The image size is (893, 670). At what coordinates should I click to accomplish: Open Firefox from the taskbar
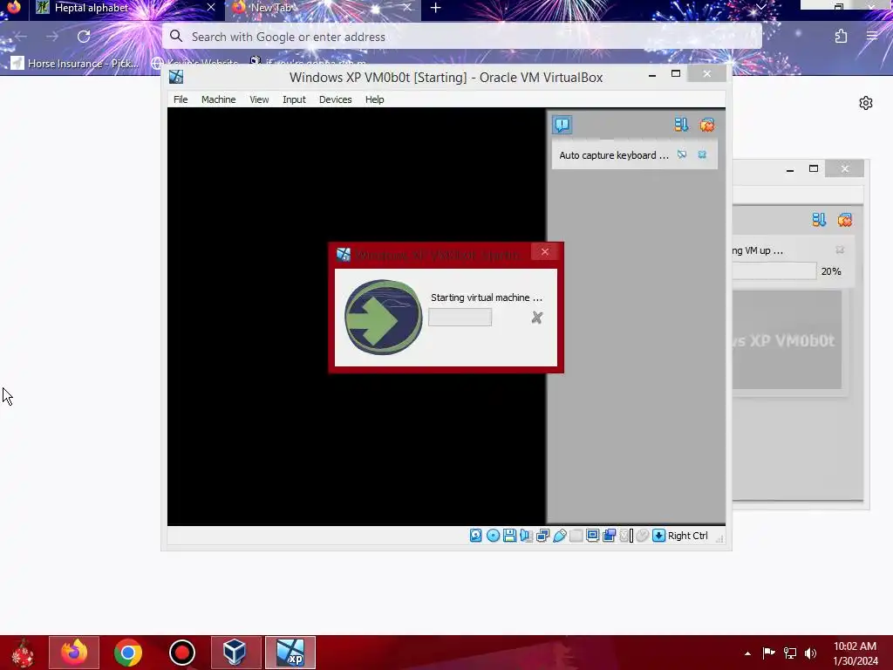point(74,653)
